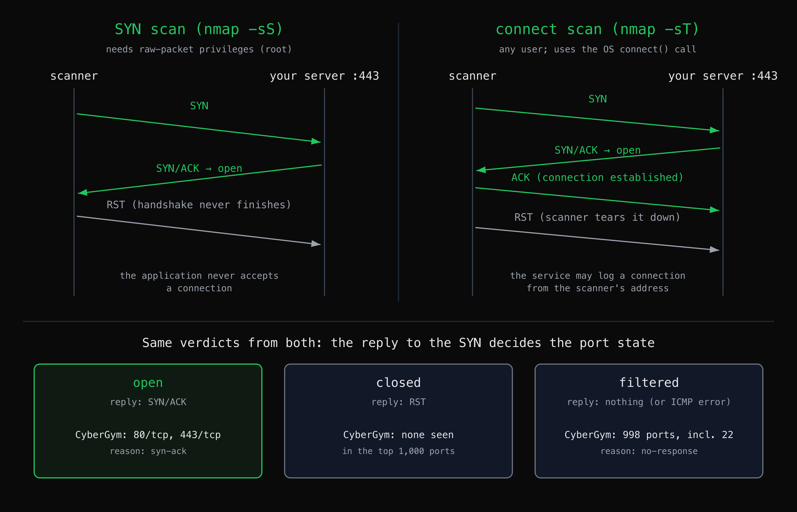Click 'CyberGym: 998 ports, incl. 22' text
Screen dimensions: 797x512
[649, 435]
